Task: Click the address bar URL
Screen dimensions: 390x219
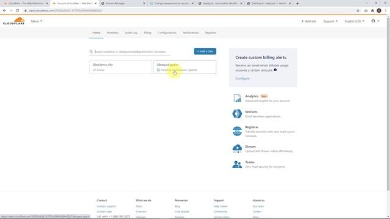Action: (x=65, y=11)
